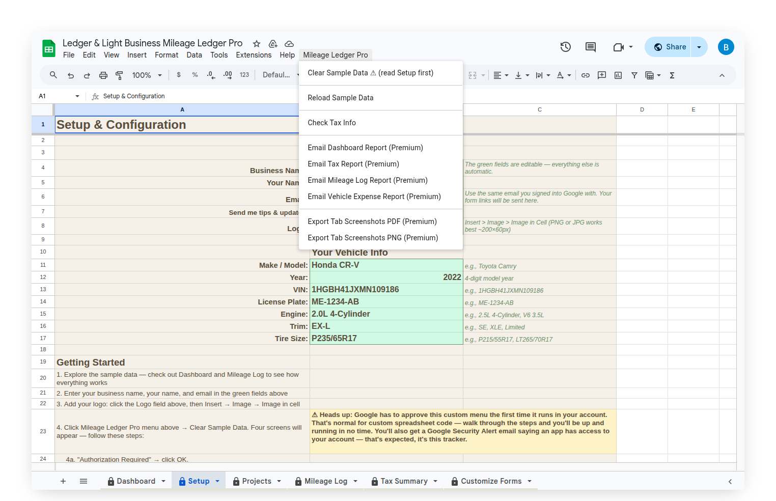The height and width of the screenshot is (501, 776).
Task: Open the Share options arrow
Action: click(699, 47)
